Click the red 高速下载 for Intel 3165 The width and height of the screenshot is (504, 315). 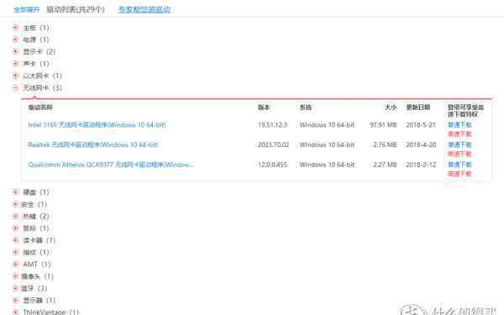click(459, 134)
